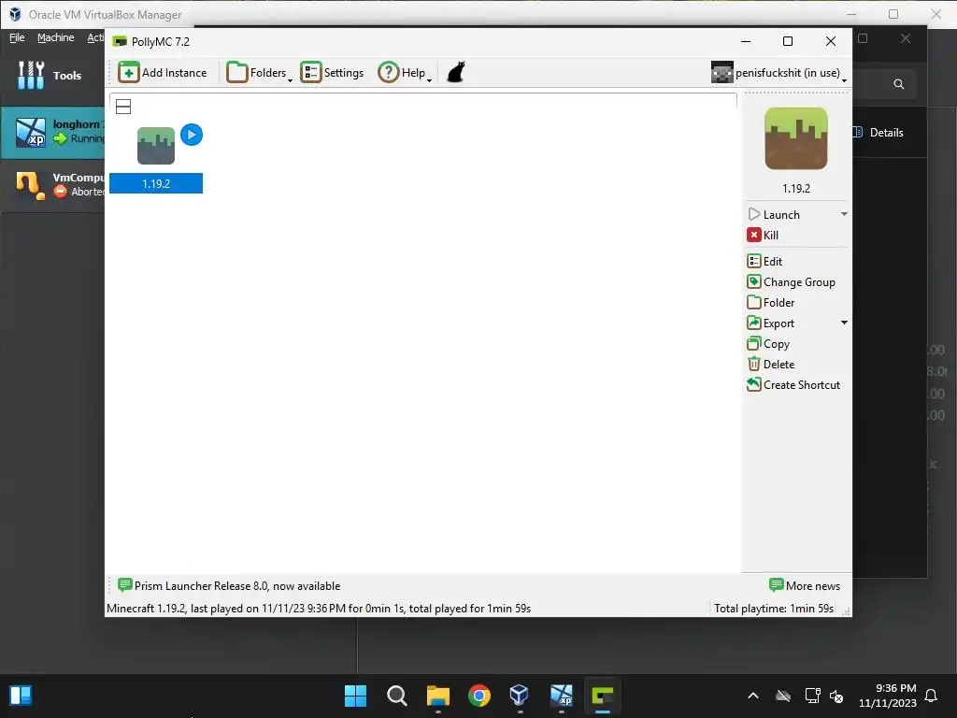
Task: Click Export instance action
Action: [x=771, y=323]
